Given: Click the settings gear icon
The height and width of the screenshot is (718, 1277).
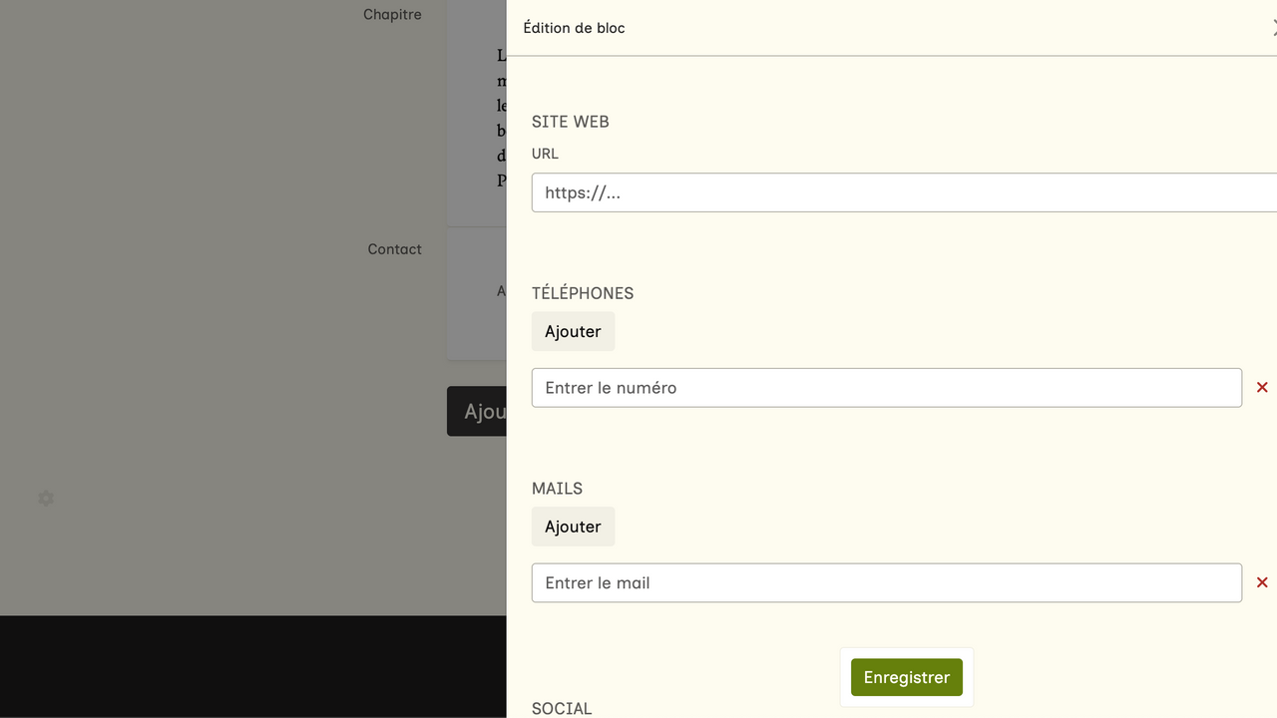Looking at the screenshot, I should tap(46, 498).
